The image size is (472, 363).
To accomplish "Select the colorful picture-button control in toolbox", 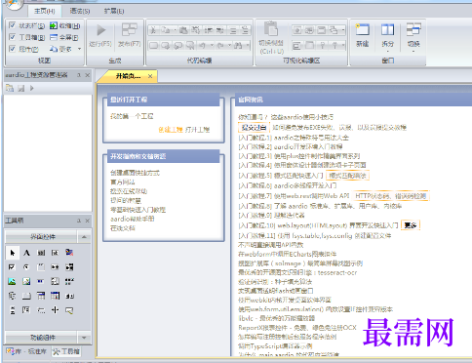I will (69, 253).
